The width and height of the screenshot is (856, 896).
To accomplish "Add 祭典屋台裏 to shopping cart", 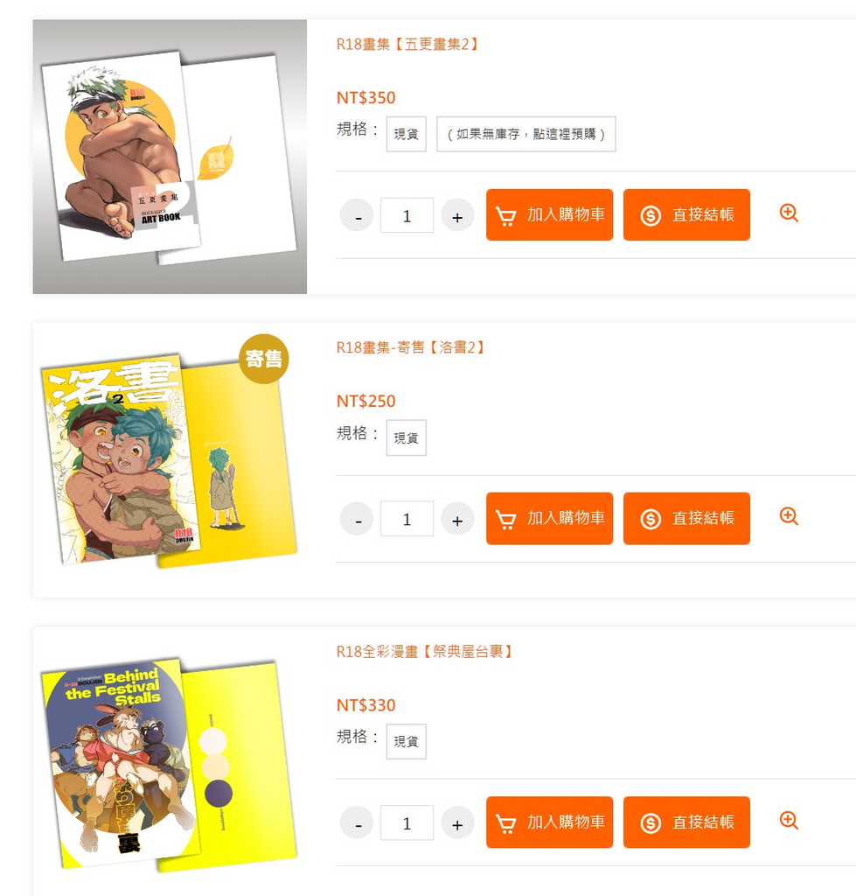I will point(549,822).
